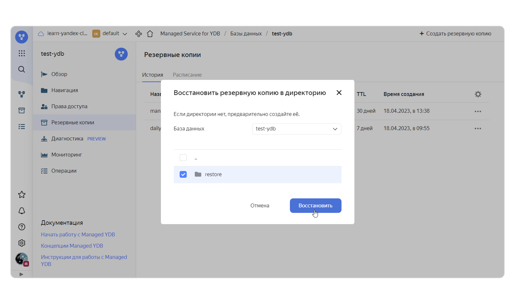
Task: Click the Восстановить button
Action: 315,205
